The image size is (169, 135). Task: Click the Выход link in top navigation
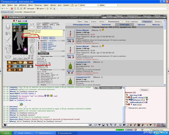[x=158, y=16]
